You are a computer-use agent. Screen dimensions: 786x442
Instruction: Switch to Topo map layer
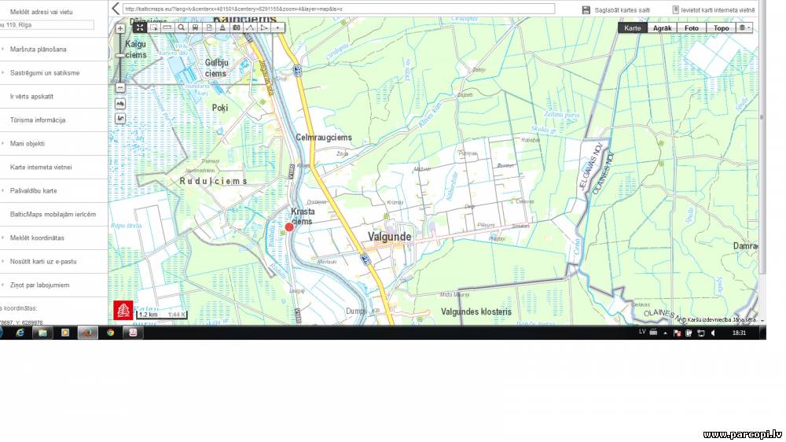[x=721, y=28]
